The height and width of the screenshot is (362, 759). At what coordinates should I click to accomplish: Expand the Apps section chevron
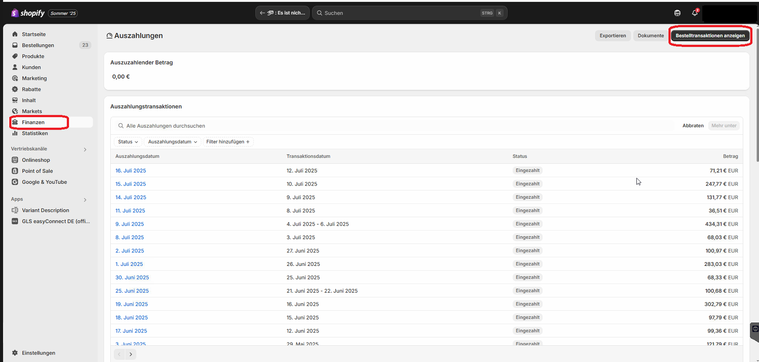(x=85, y=200)
